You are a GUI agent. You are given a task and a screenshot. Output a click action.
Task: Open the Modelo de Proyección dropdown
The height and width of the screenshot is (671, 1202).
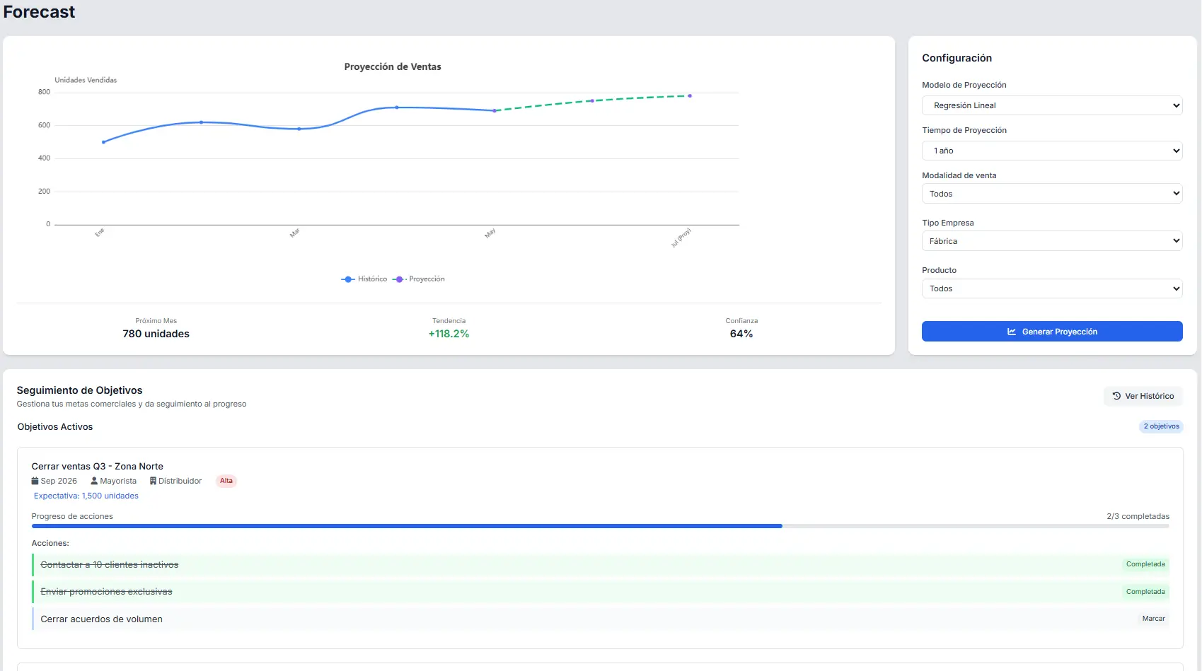click(1051, 105)
